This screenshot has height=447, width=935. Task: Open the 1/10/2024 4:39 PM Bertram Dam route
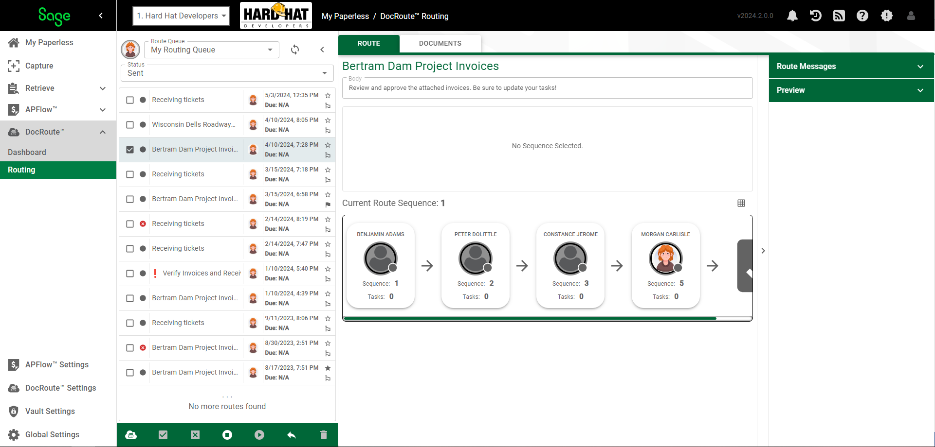pyautogui.click(x=227, y=298)
